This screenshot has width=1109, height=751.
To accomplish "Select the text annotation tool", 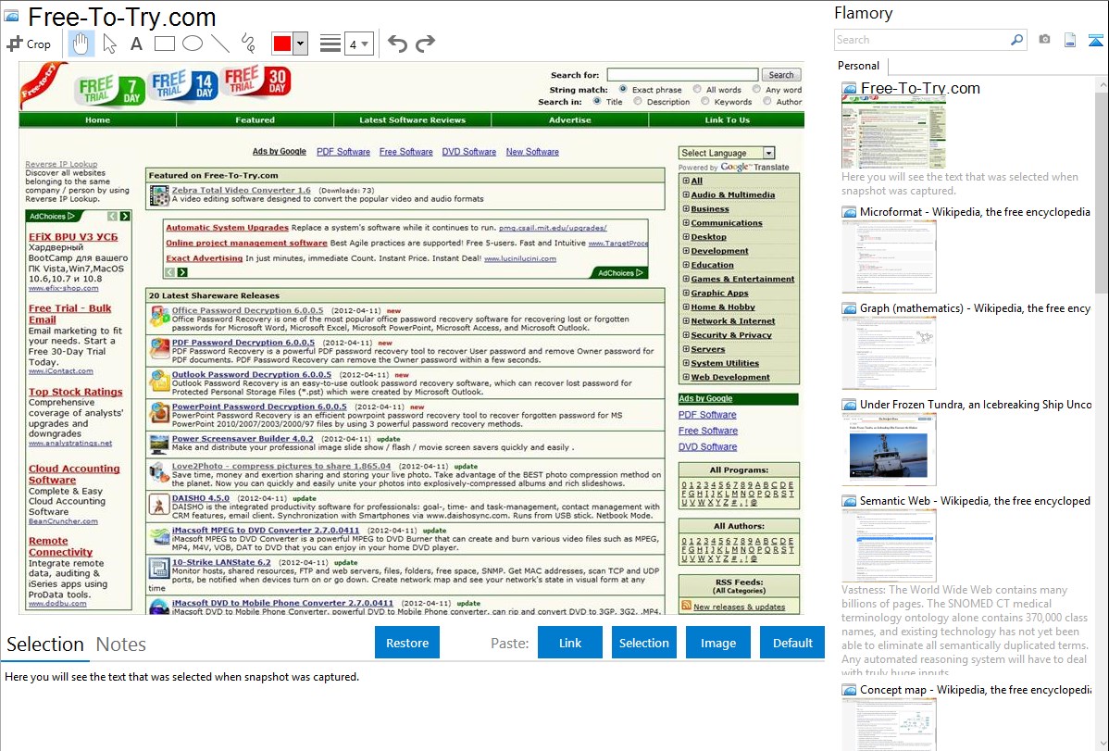I will click(x=136, y=44).
